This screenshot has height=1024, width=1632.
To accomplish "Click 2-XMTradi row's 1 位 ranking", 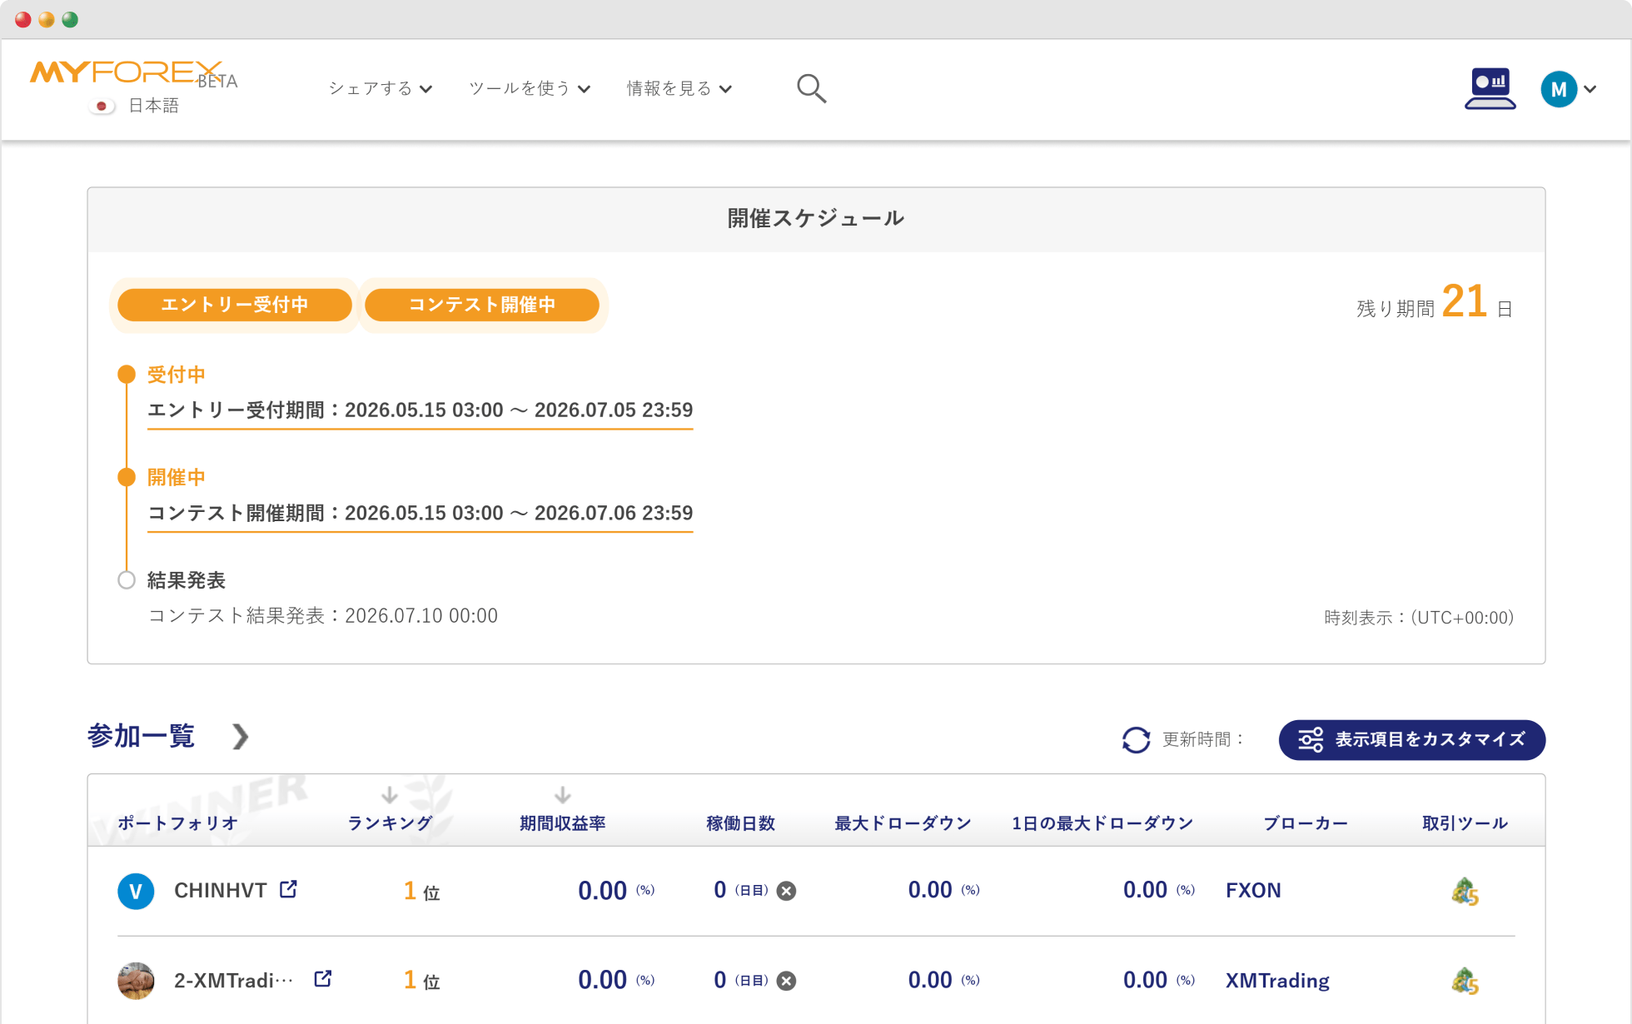I will click(x=421, y=981).
